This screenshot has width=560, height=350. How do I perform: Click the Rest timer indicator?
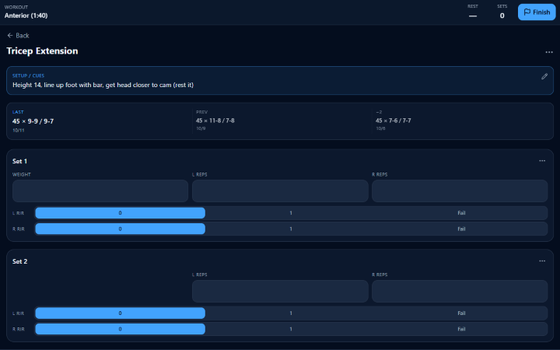[x=473, y=12]
